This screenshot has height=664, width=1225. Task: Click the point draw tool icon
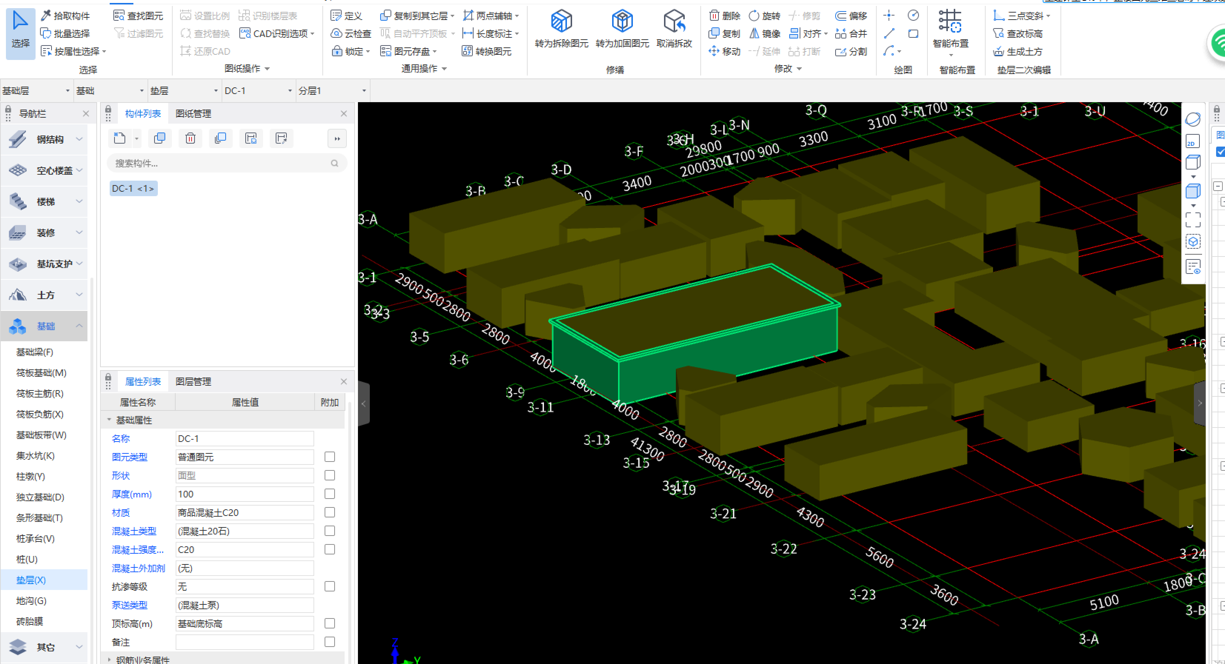[888, 16]
